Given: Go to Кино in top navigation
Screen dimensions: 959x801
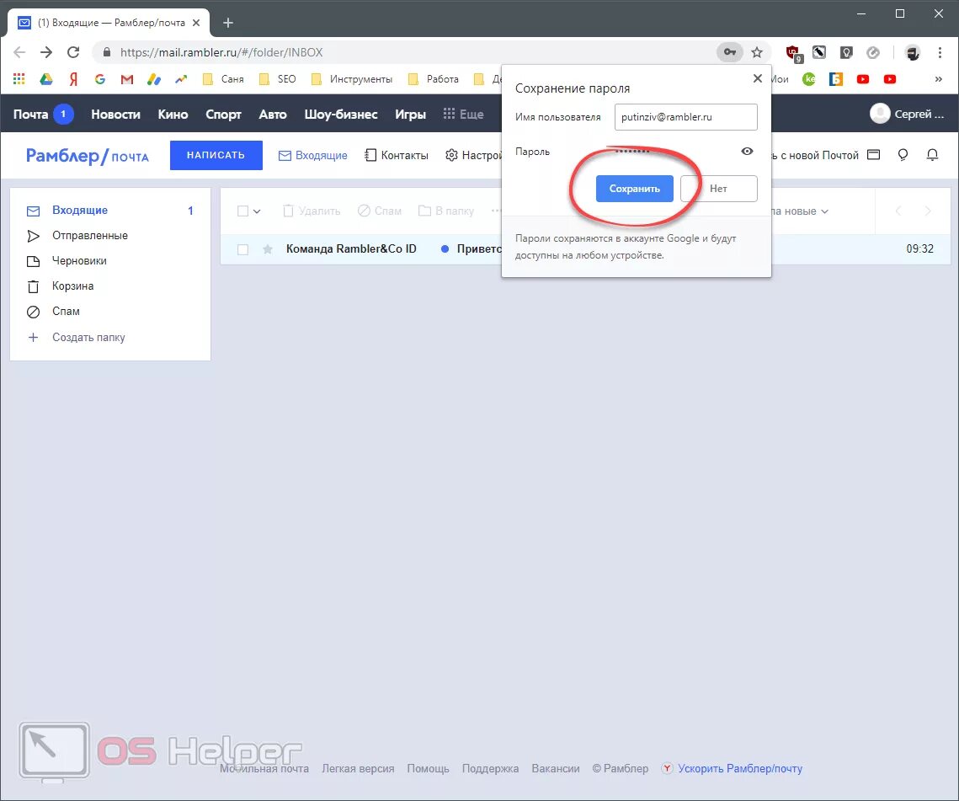Looking at the screenshot, I should [173, 114].
